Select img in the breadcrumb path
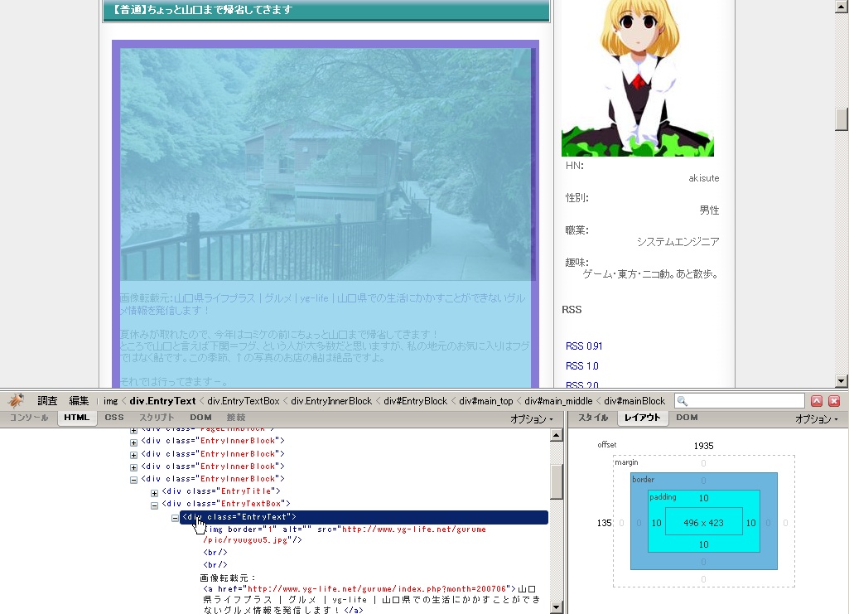 110,401
